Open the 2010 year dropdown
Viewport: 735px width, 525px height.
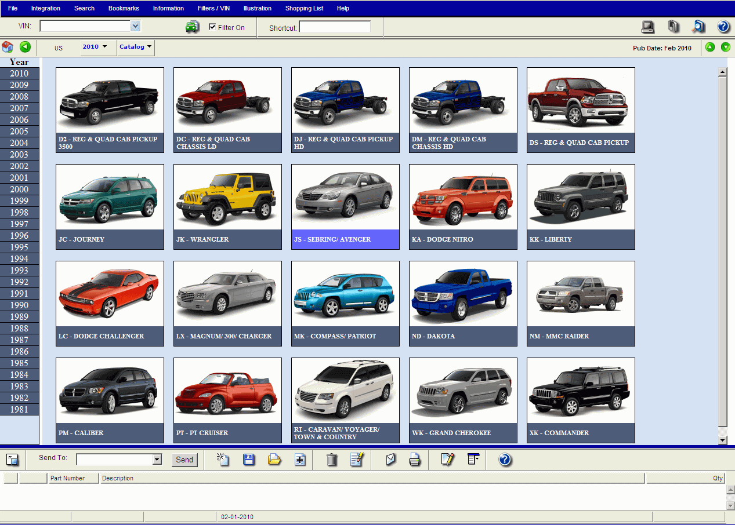(x=95, y=47)
